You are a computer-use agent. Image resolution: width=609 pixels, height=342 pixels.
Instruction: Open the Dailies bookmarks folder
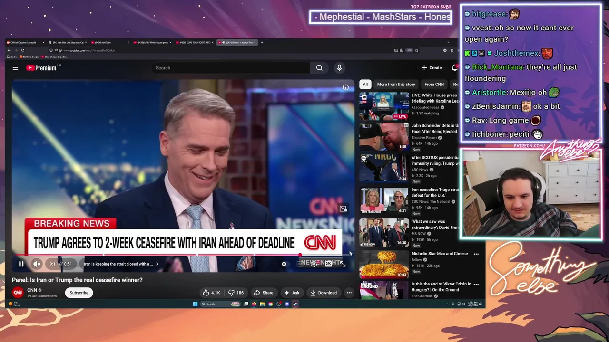[12, 57]
